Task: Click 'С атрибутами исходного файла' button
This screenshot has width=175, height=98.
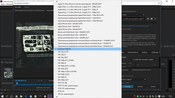Action: [x=143, y=60]
